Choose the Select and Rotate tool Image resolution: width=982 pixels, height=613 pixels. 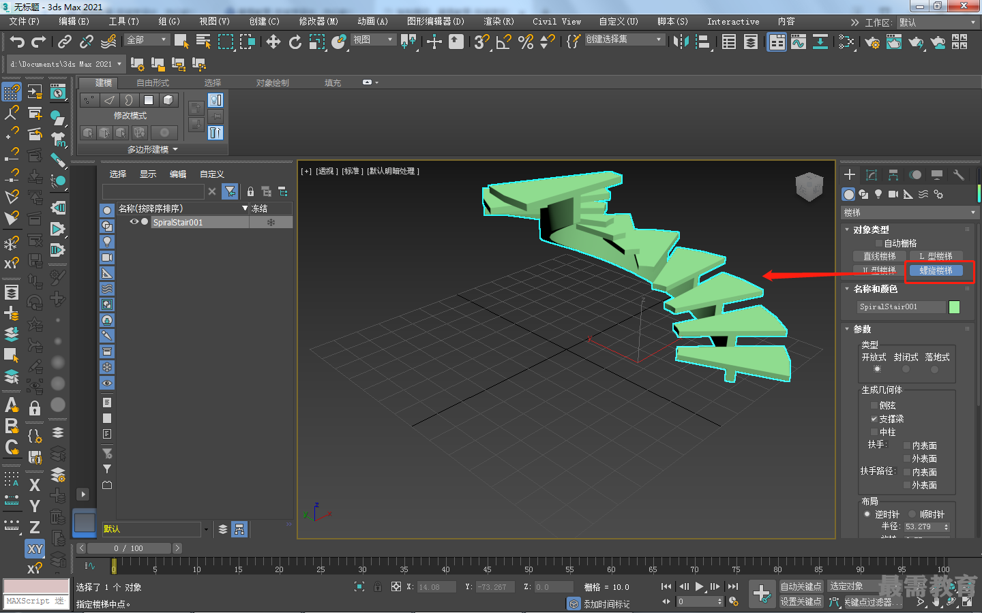(x=295, y=42)
